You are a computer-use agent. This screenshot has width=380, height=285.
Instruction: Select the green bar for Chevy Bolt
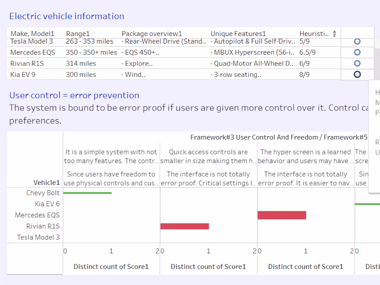click(x=87, y=193)
